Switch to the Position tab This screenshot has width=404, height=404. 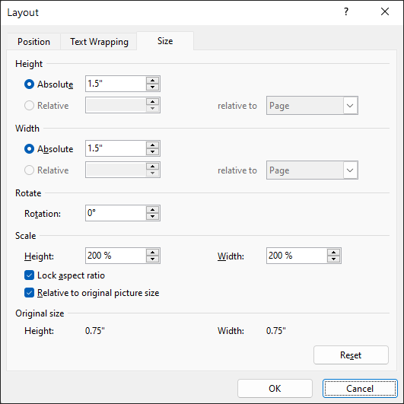(33, 42)
